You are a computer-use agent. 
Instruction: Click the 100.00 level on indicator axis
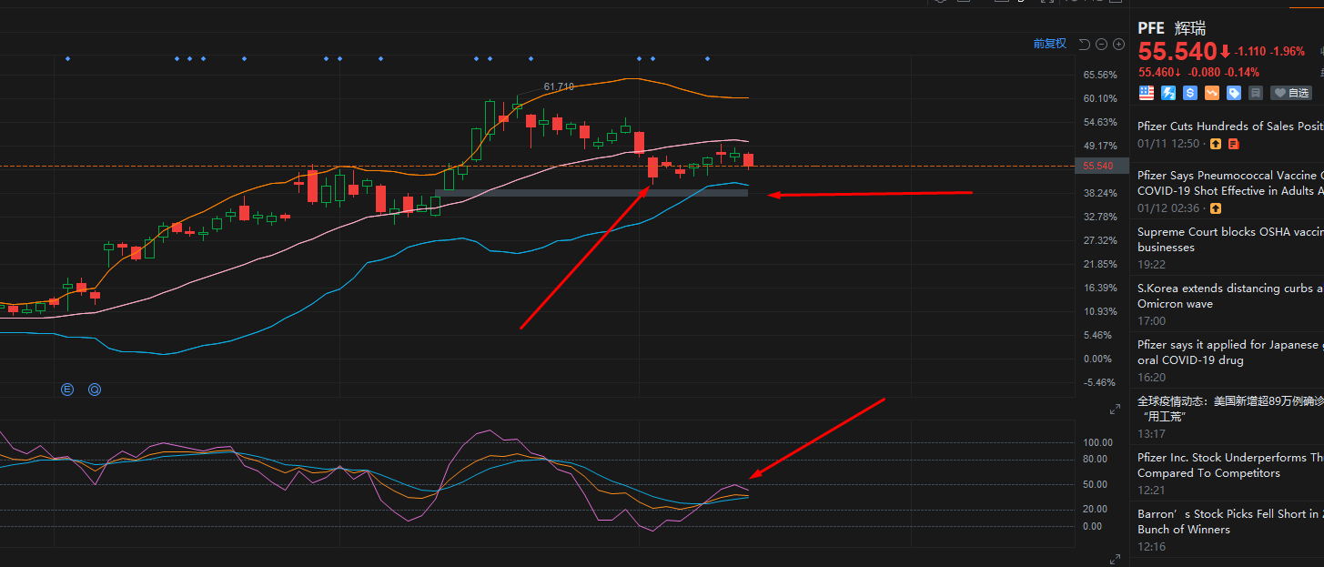pyautogui.click(x=1098, y=442)
